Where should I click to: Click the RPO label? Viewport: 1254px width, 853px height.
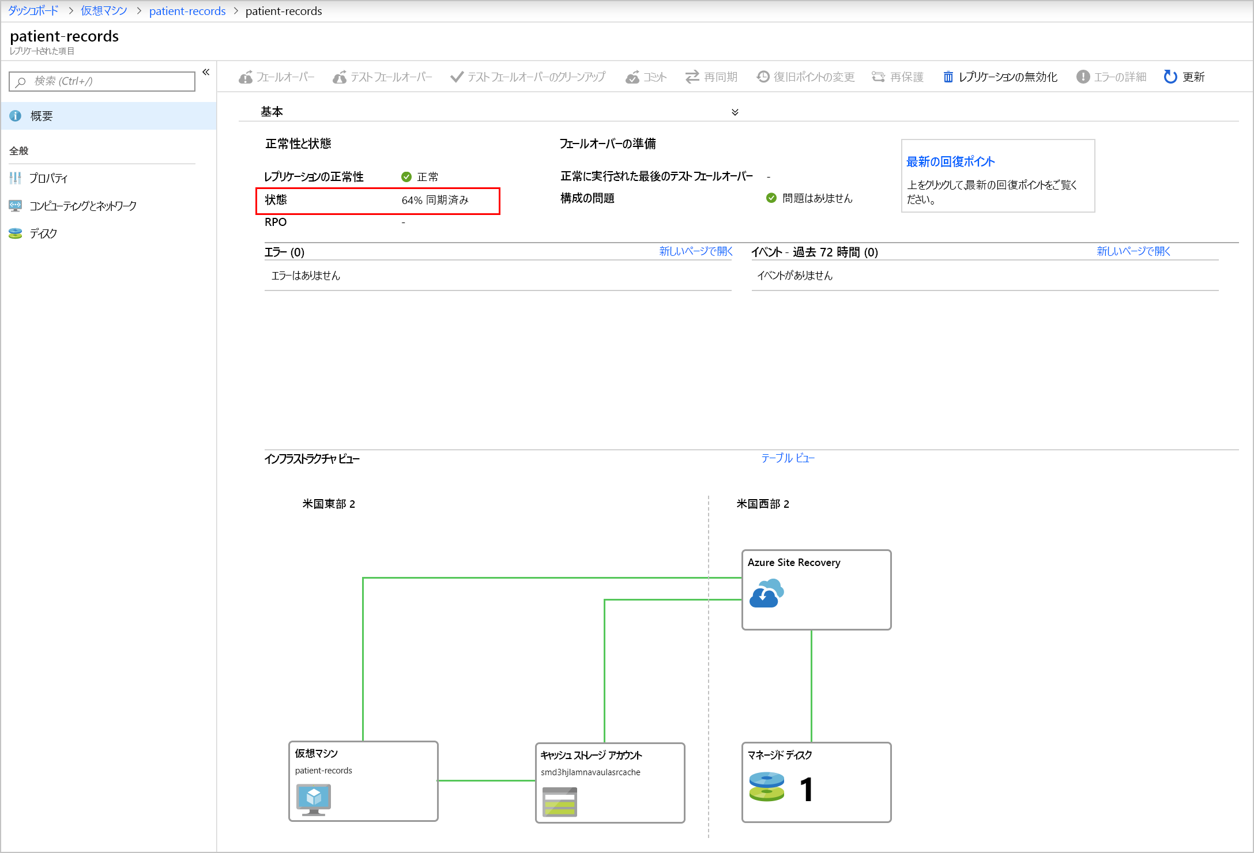(x=276, y=222)
